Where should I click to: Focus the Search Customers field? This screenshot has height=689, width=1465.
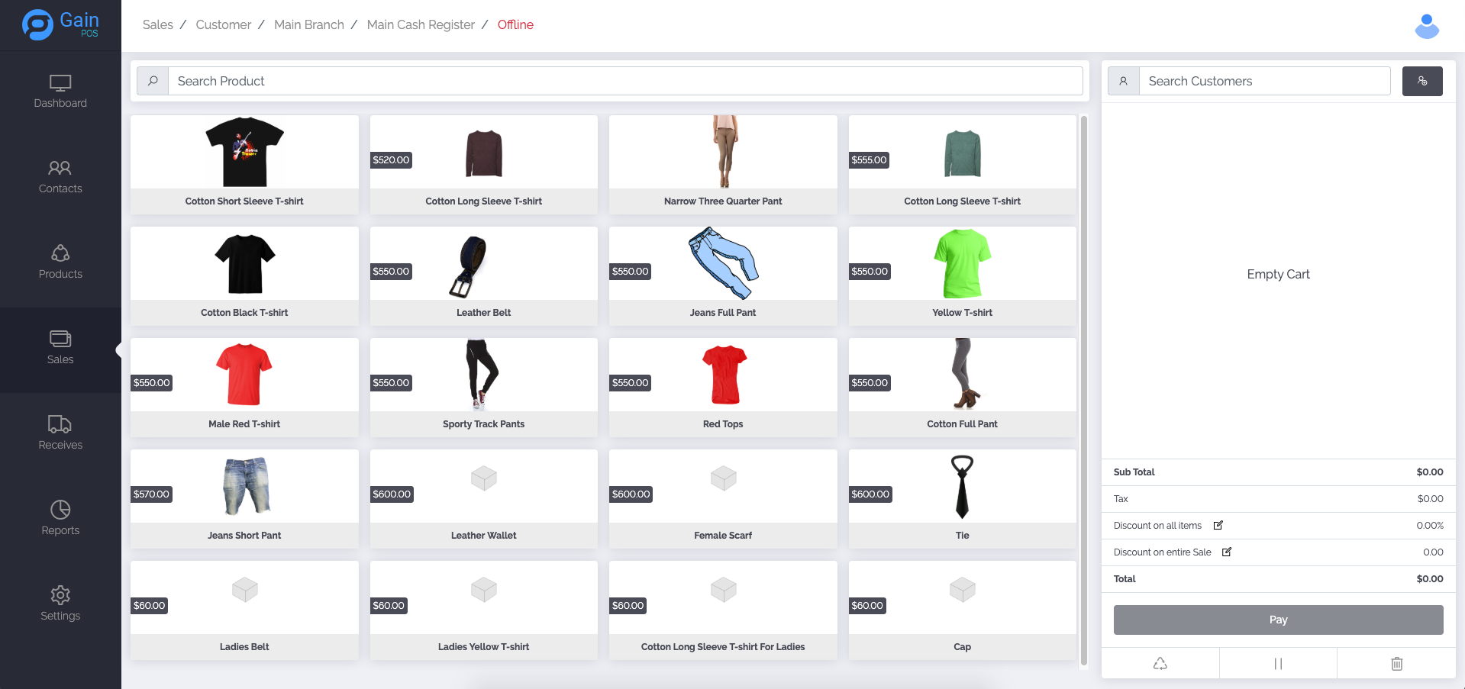click(x=1263, y=81)
